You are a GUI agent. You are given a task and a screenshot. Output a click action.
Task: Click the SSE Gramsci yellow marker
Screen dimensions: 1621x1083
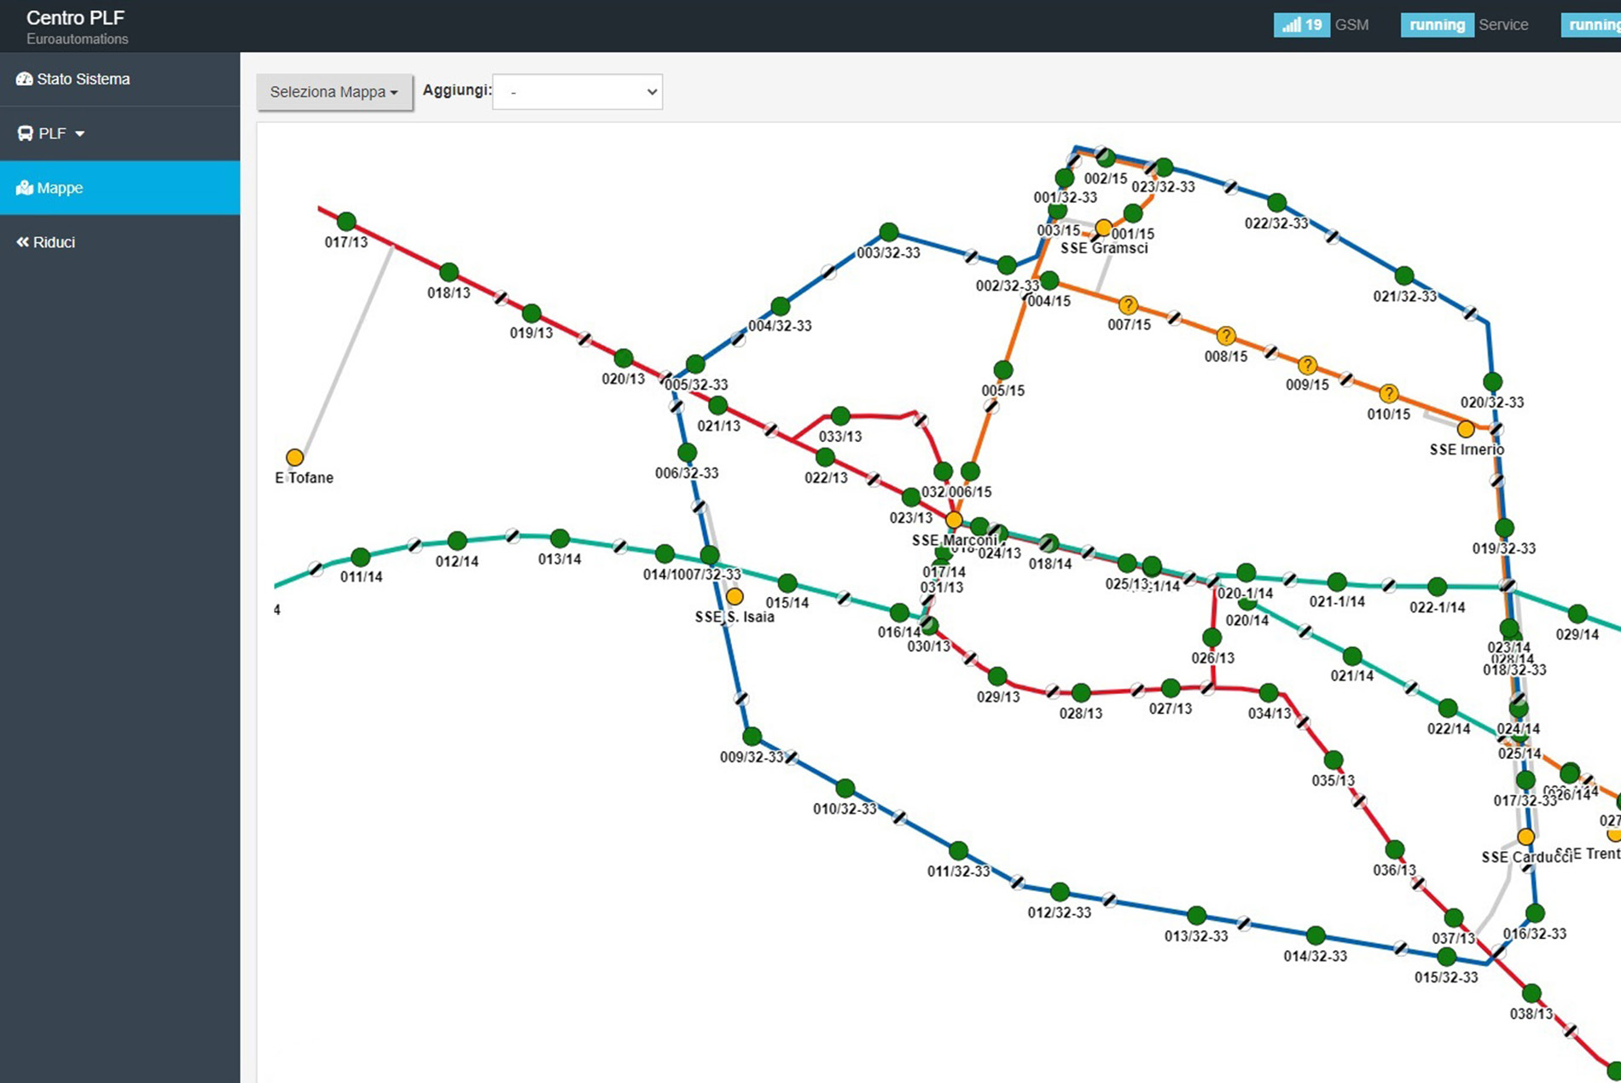pyautogui.click(x=1103, y=228)
